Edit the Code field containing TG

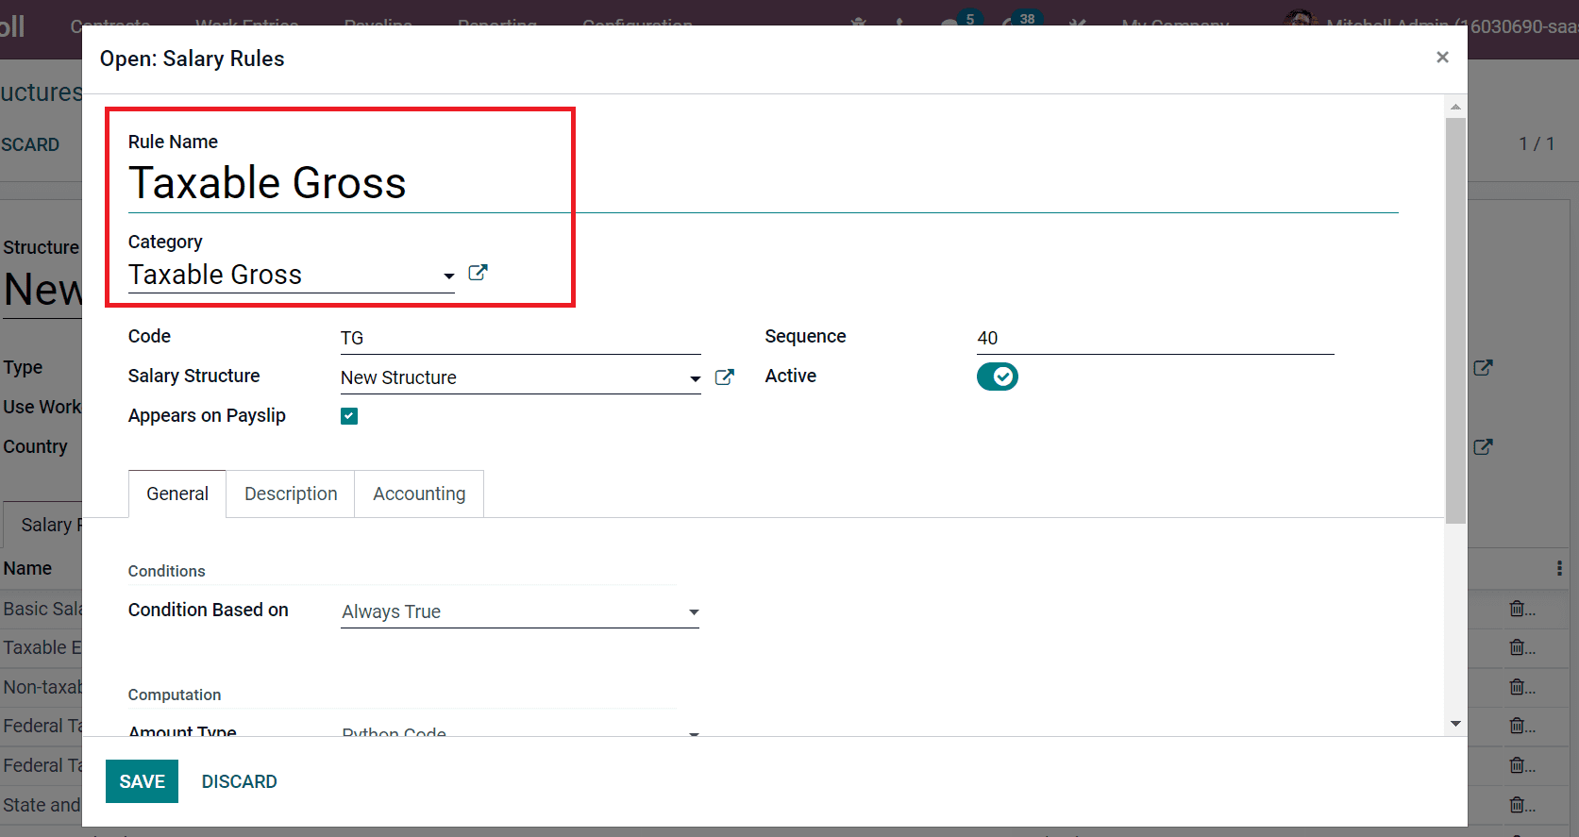tap(520, 338)
